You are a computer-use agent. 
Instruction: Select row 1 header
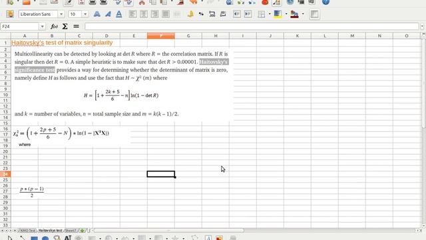[x=5, y=43]
